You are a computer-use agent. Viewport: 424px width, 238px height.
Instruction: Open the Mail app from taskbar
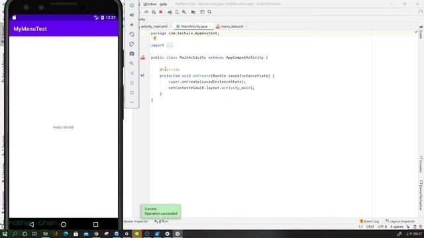click(86, 233)
